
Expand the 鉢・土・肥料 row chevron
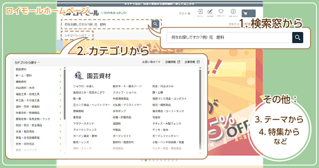pos(60,76)
